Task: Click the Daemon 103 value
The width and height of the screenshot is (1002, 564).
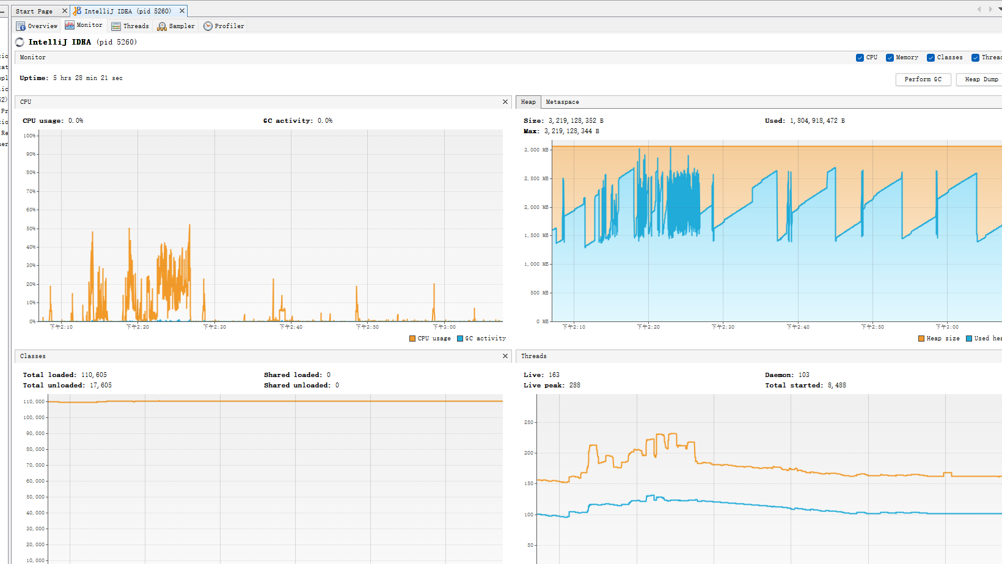Action: coord(804,375)
